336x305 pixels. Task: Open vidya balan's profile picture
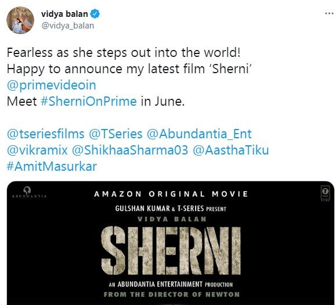pyautogui.click(x=20, y=20)
